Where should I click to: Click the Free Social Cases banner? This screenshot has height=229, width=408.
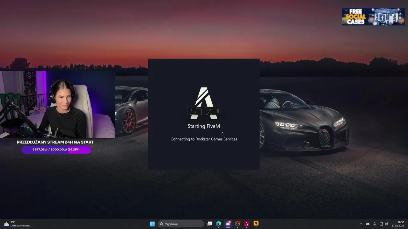373,17
